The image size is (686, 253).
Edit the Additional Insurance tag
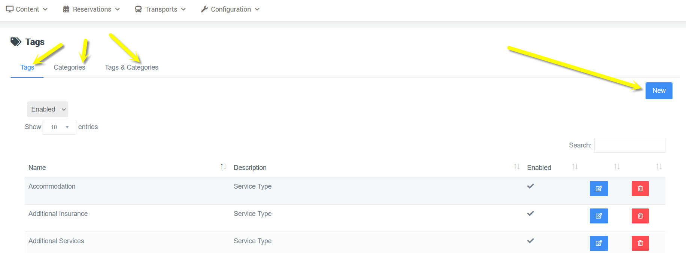tap(598, 216)
